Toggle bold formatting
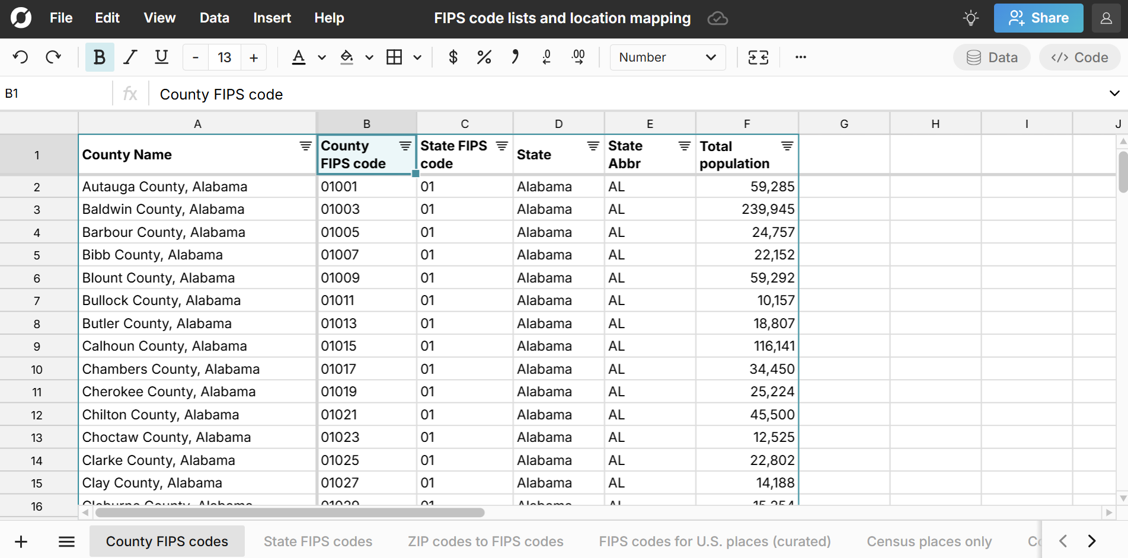The height and width of the screenshot is (558, 1128). coord(99,57)
